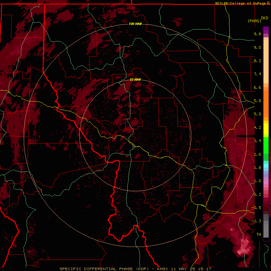Image resolution: width=271 pixels, height=271 pixels.
Task: Click the -1.3 value on color scale
Action: click(x=257, y=221)
